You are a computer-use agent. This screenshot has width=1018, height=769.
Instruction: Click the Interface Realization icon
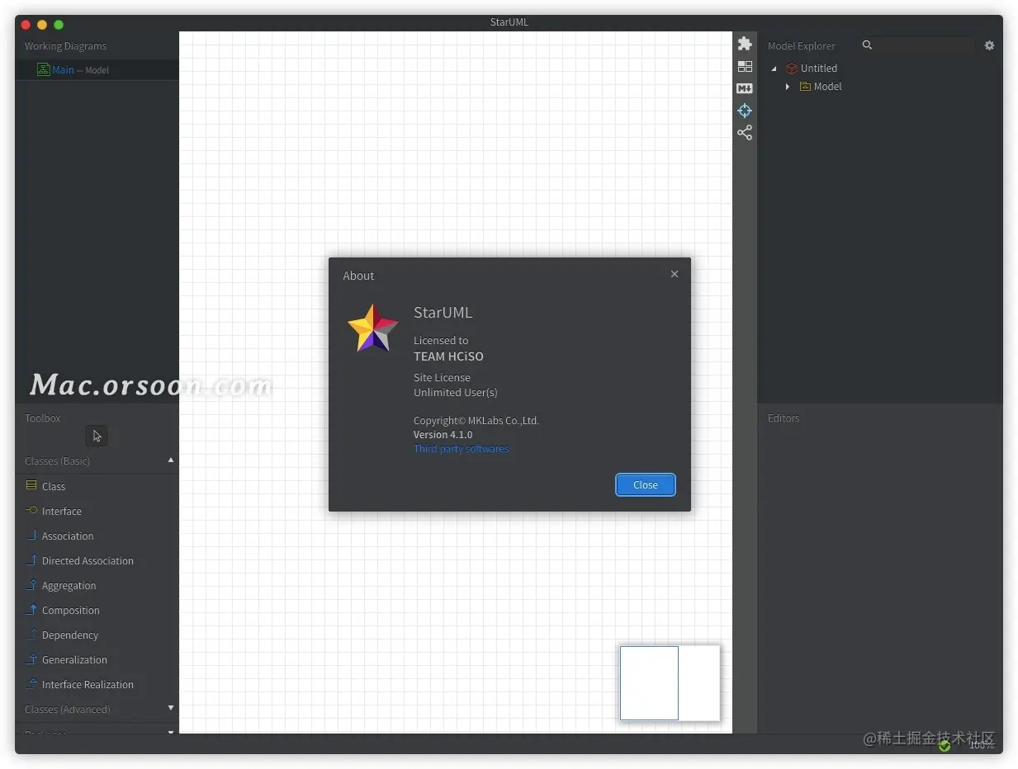pyautogui.click(x=31, y=683)
